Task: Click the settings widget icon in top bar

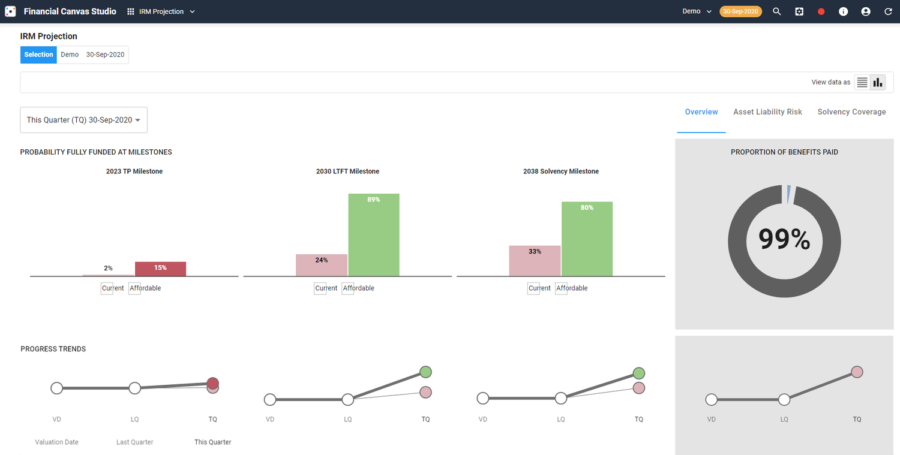Action: tap(799, 11)
